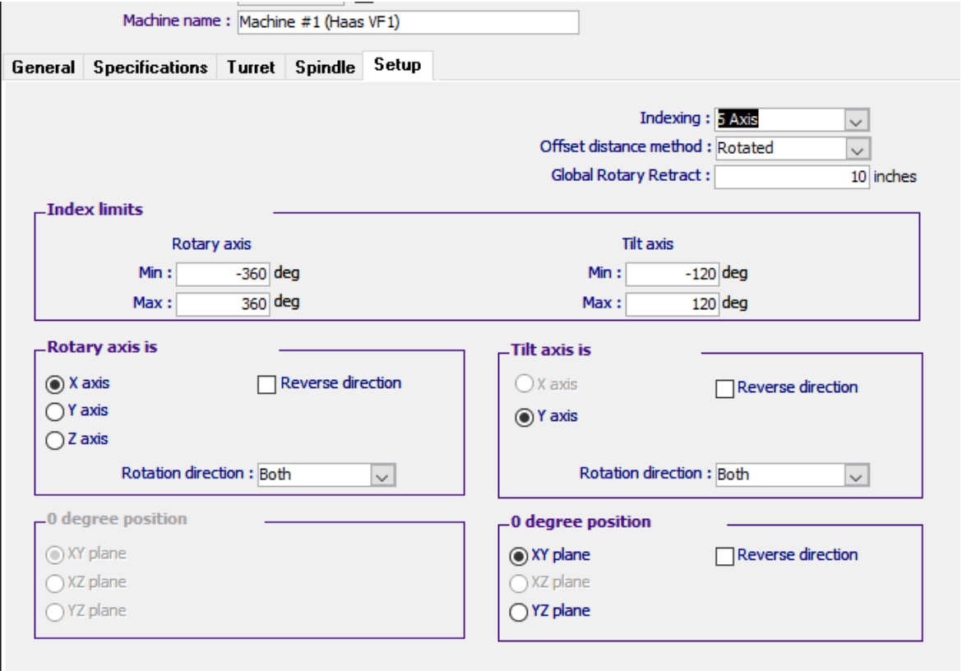Edit the Tilt axis Max limit field
This screenshot has height=671, width=962.
tap(672, 304)
